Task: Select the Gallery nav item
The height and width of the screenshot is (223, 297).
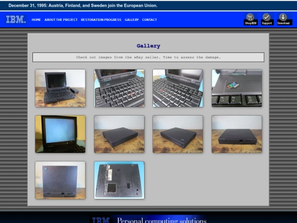Action: (131, 20)
